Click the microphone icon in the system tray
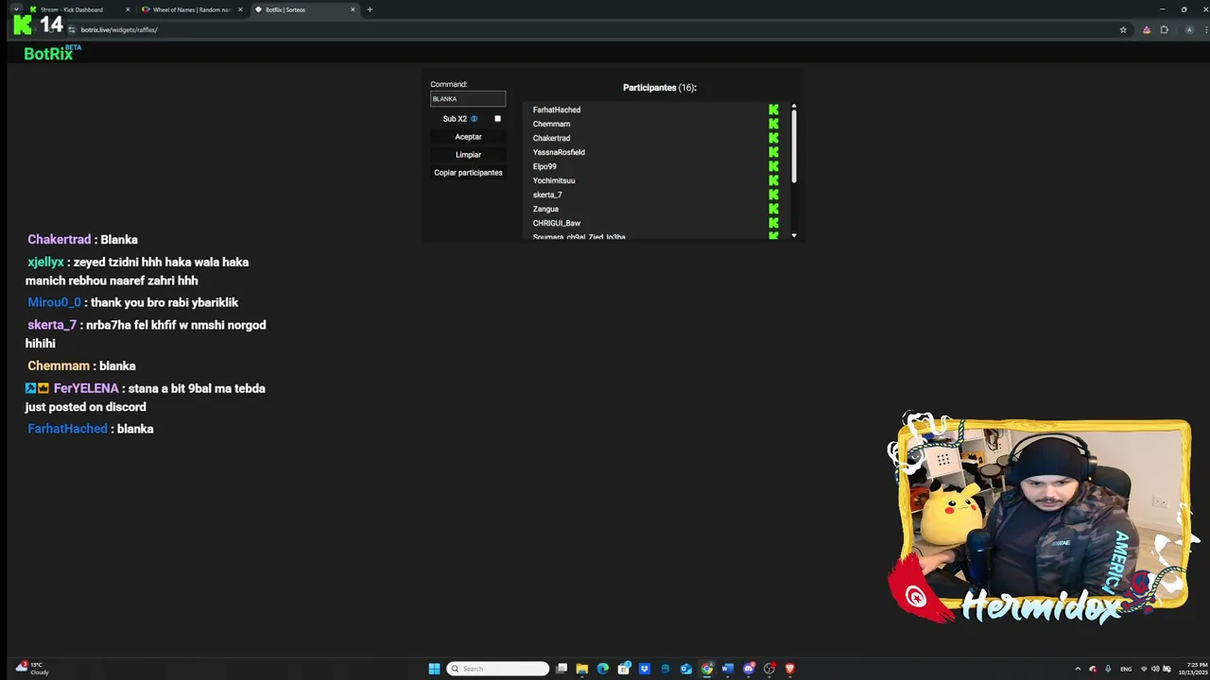The image size is (1210, 680). [1108, 669]
